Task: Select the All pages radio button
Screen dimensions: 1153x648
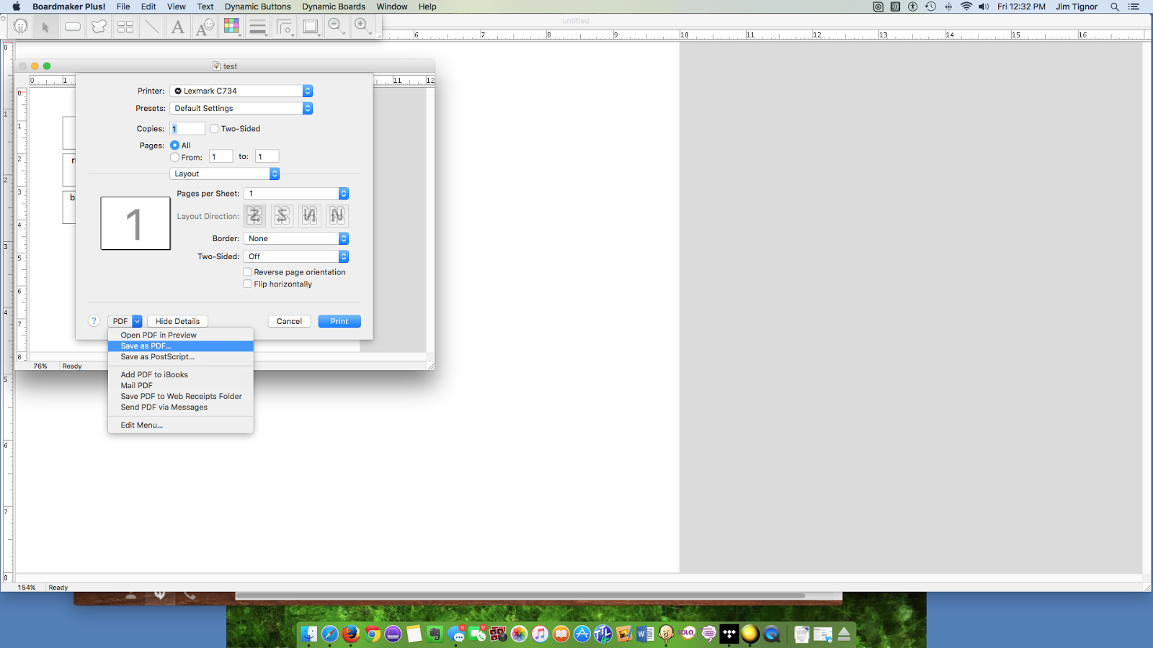Action: click(x=175, y=145)
